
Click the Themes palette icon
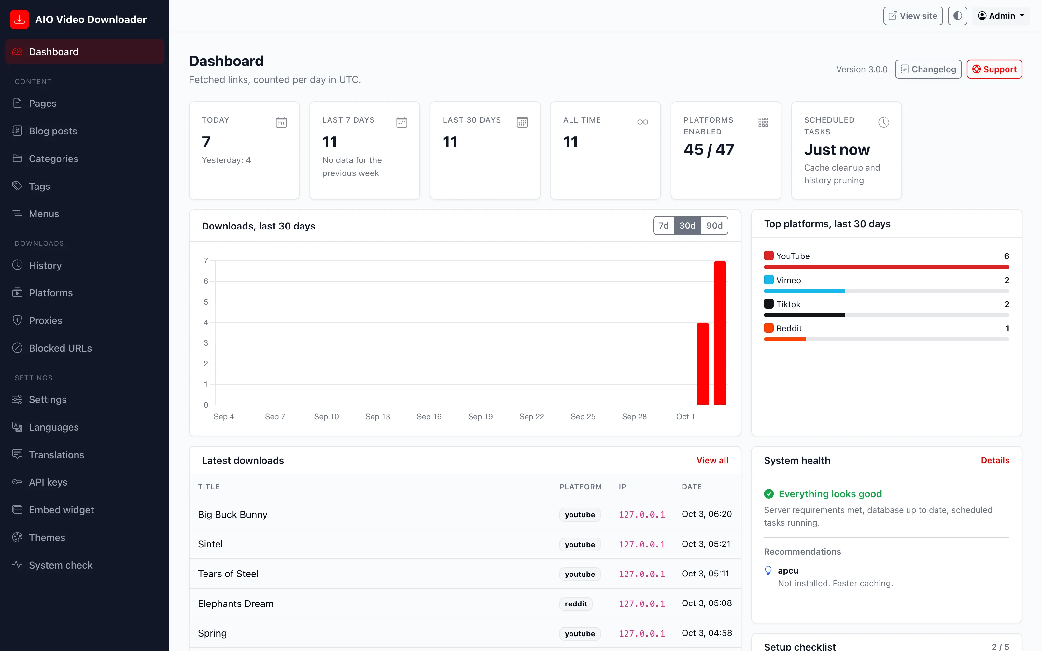coord(17,537)
